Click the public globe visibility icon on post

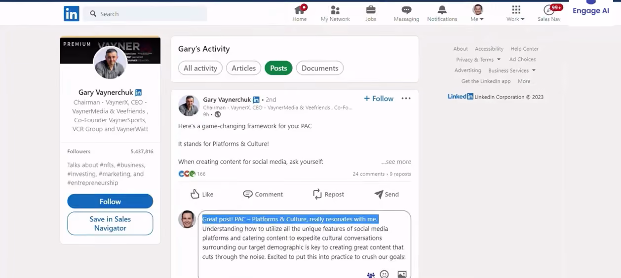[x=218, y=114]
